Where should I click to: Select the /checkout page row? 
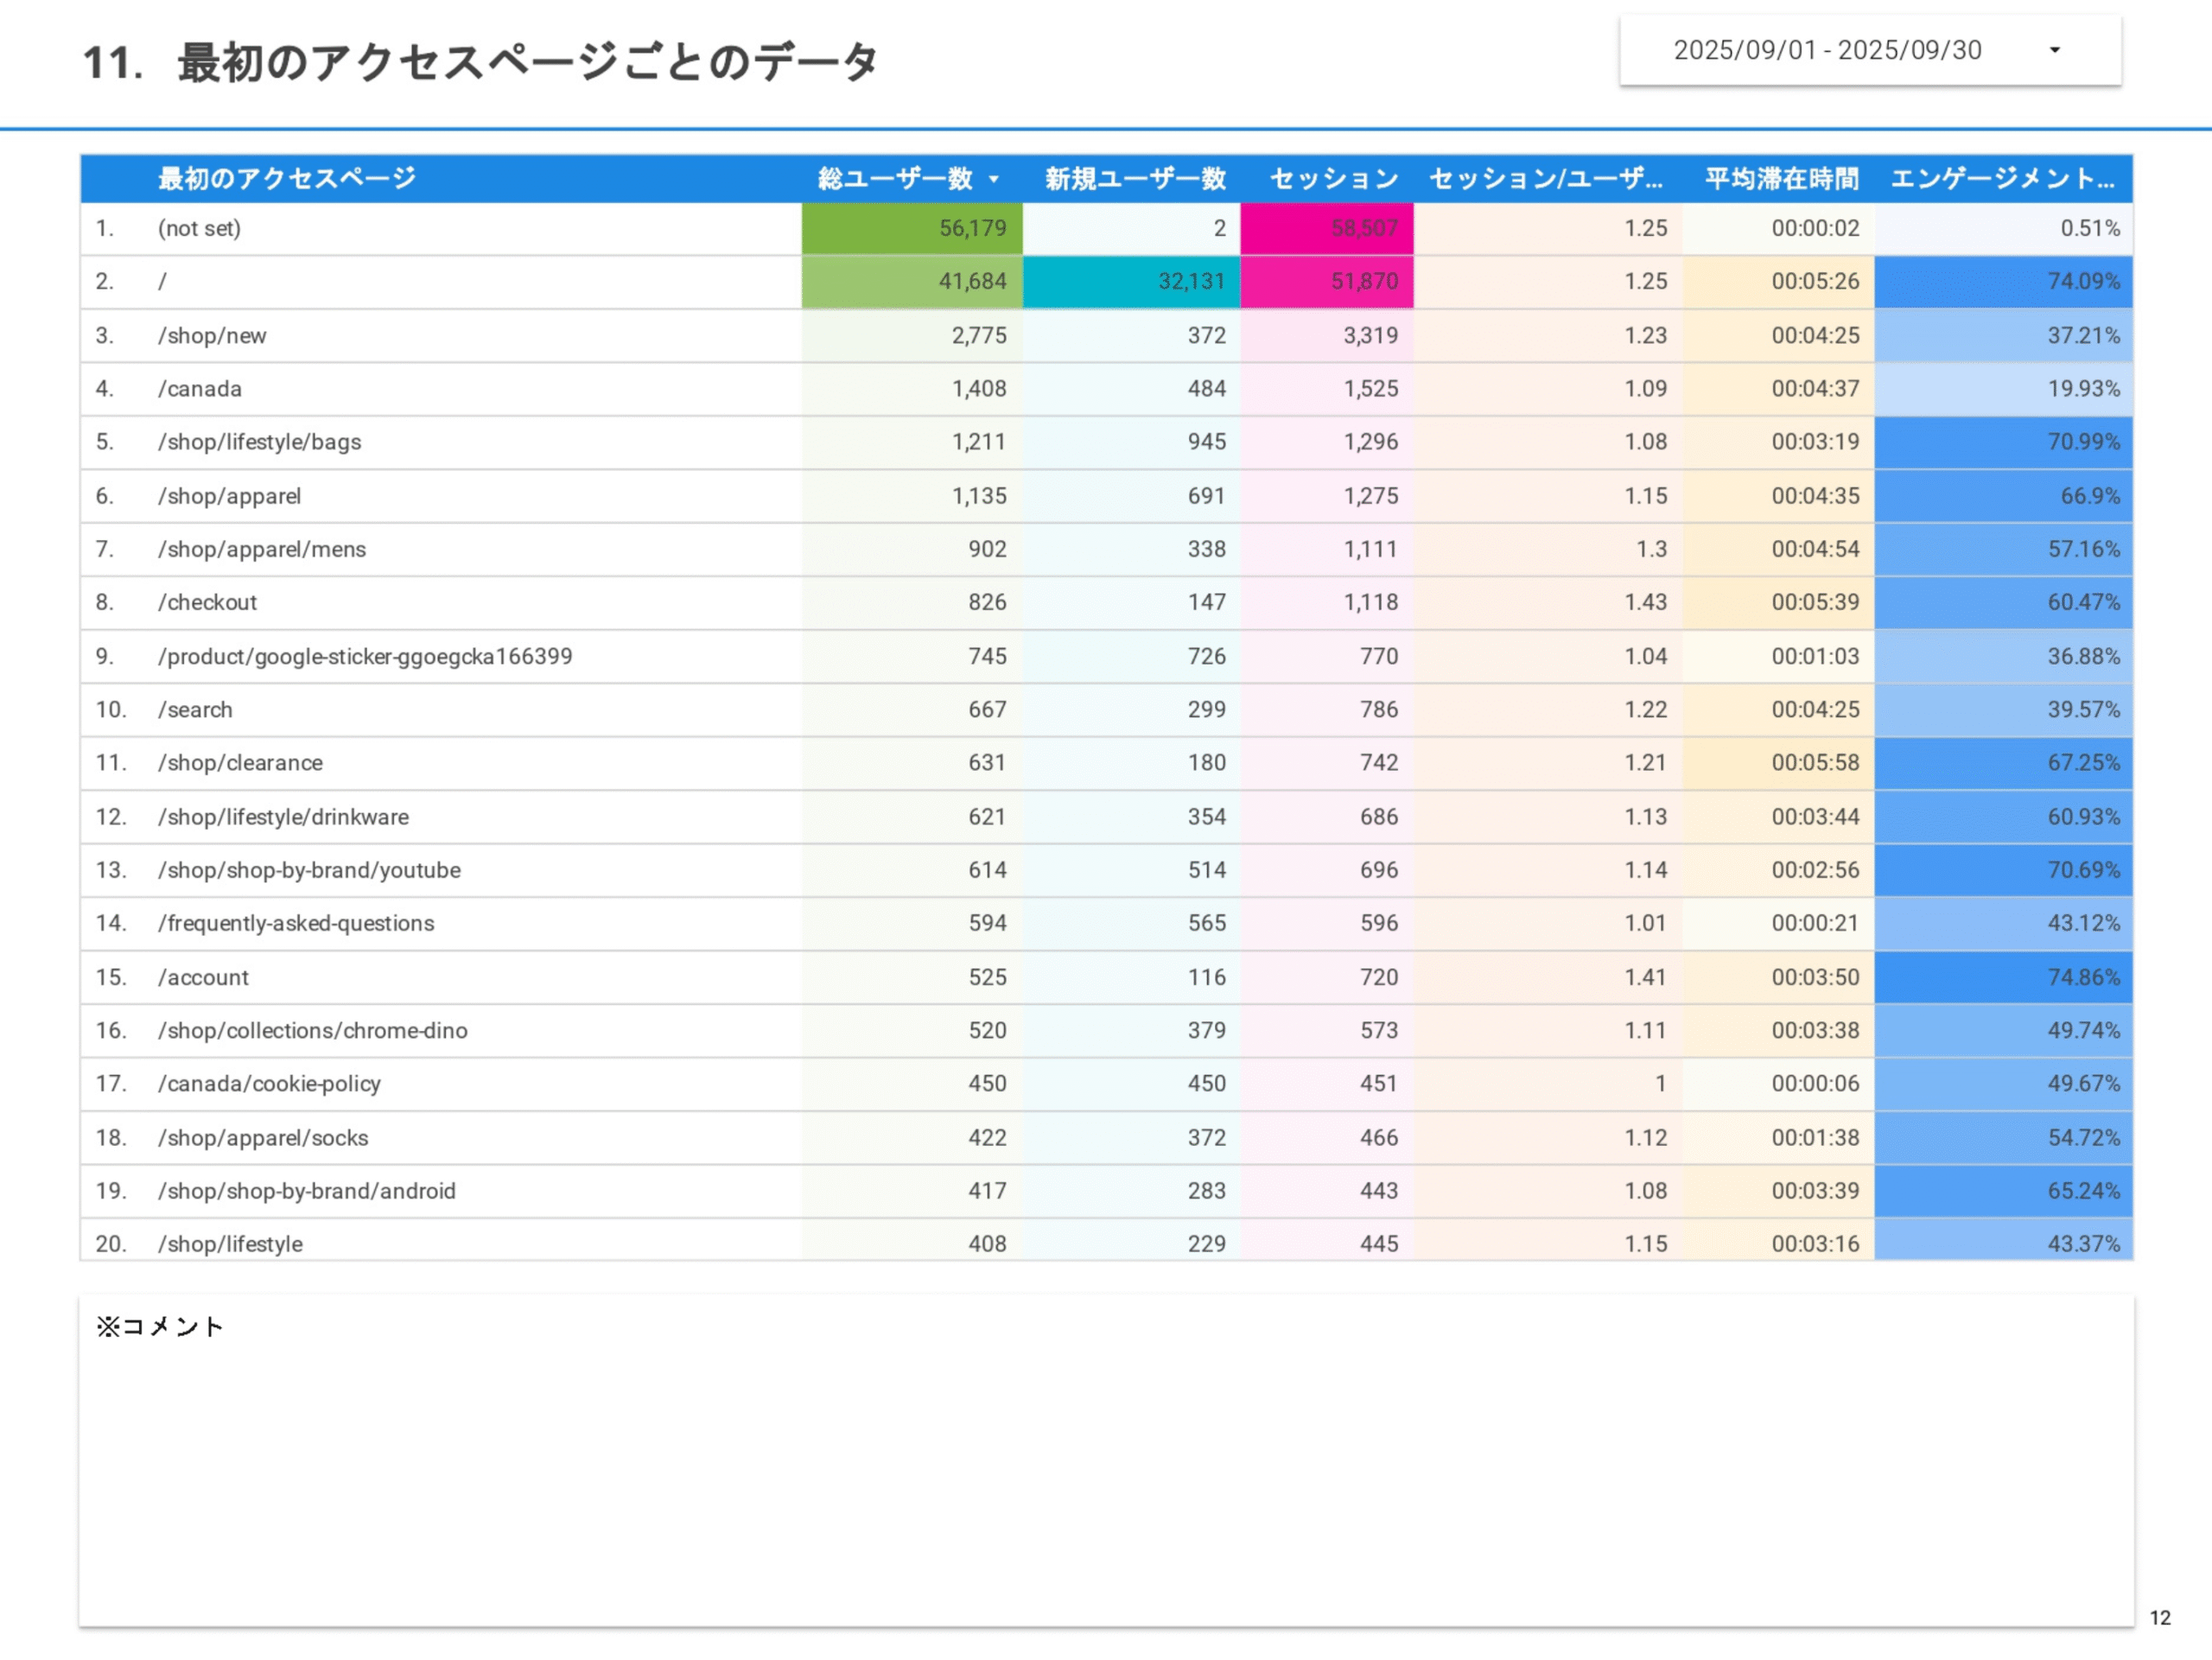(x=207, y=603)
